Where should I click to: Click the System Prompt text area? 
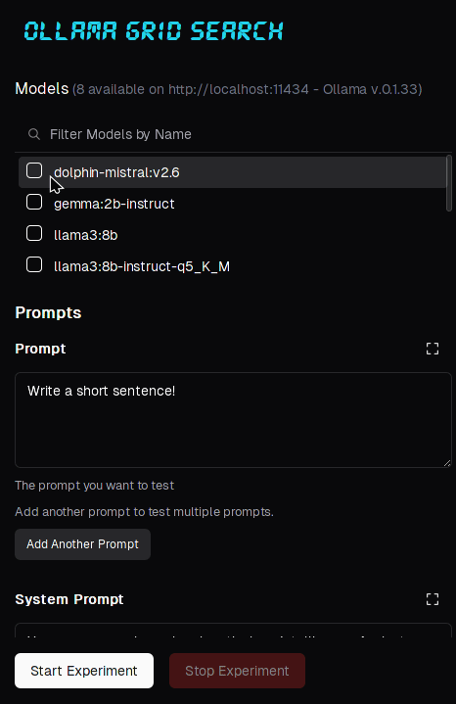tap(233, 631)
